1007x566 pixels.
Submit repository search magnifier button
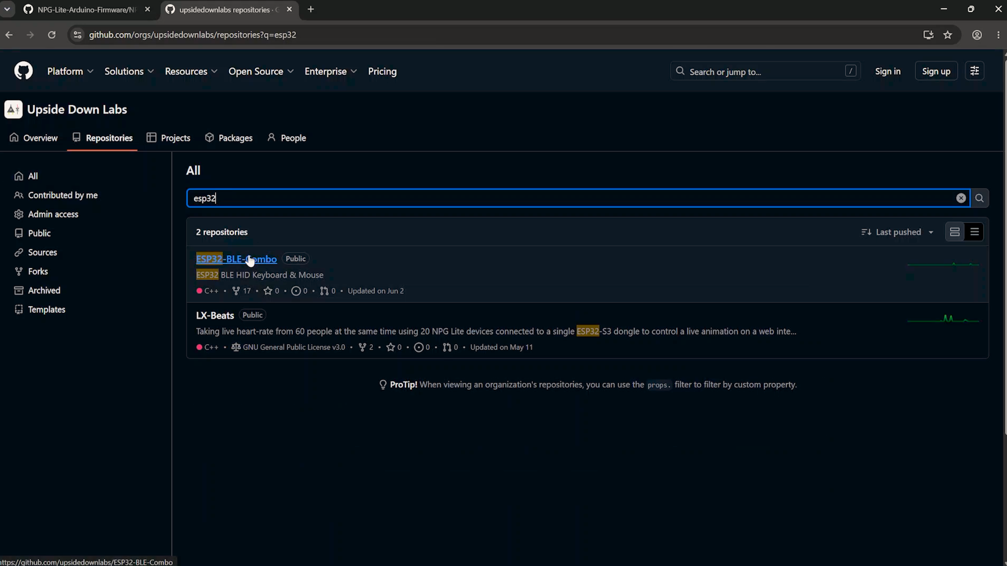979,198
